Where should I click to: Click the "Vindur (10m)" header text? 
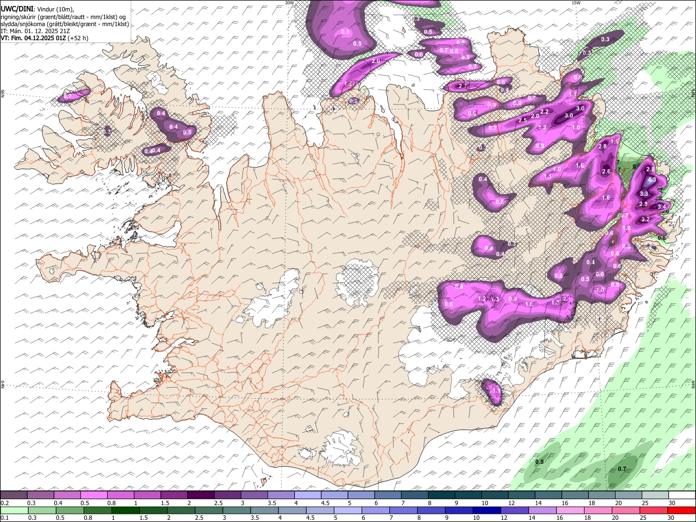pos(55,9)
